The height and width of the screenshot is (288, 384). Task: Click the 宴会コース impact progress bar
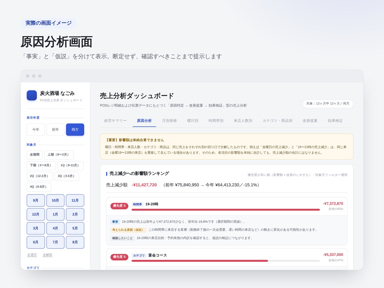tap(226, 261)
